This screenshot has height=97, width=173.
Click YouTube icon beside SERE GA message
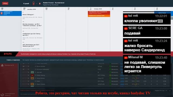pyautogui.click(x=126, y=29)
